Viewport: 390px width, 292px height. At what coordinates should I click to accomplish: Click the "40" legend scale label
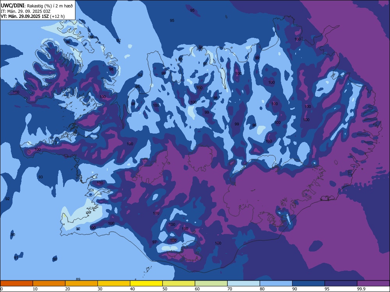133,289
